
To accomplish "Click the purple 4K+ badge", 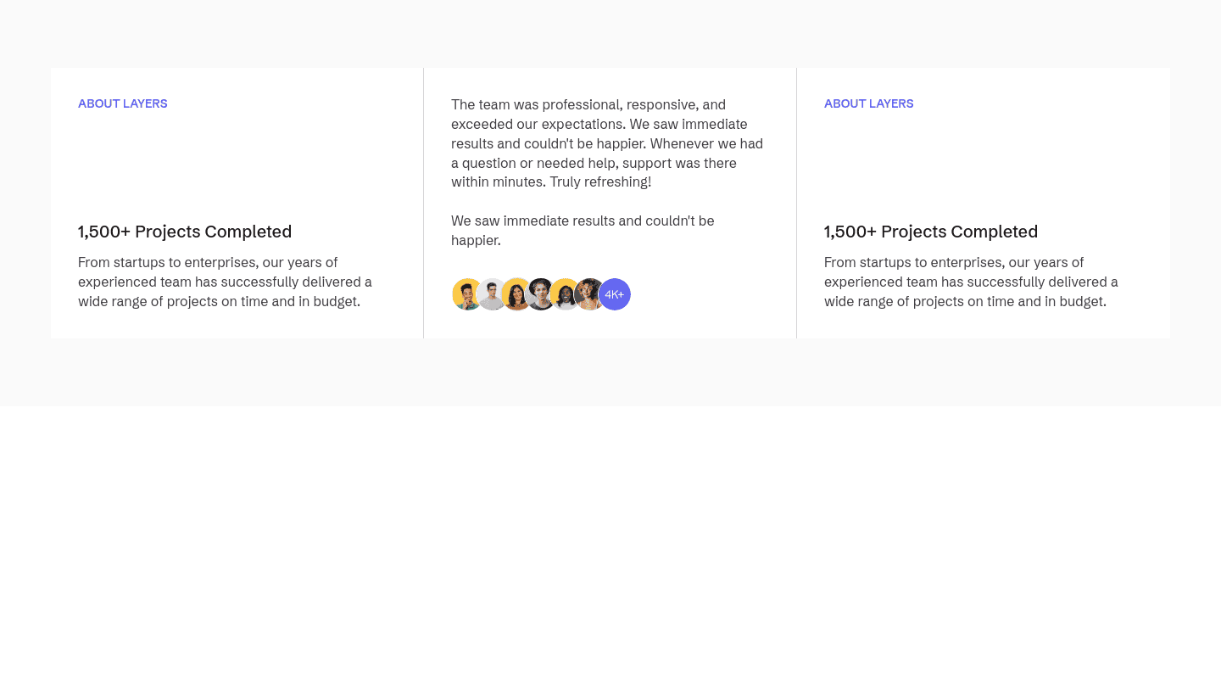I will coord(615,294).
